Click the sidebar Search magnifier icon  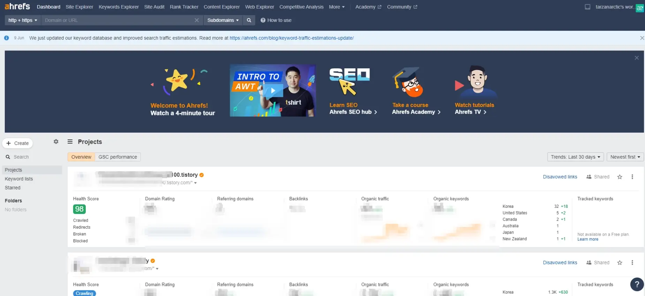[8, 157]
